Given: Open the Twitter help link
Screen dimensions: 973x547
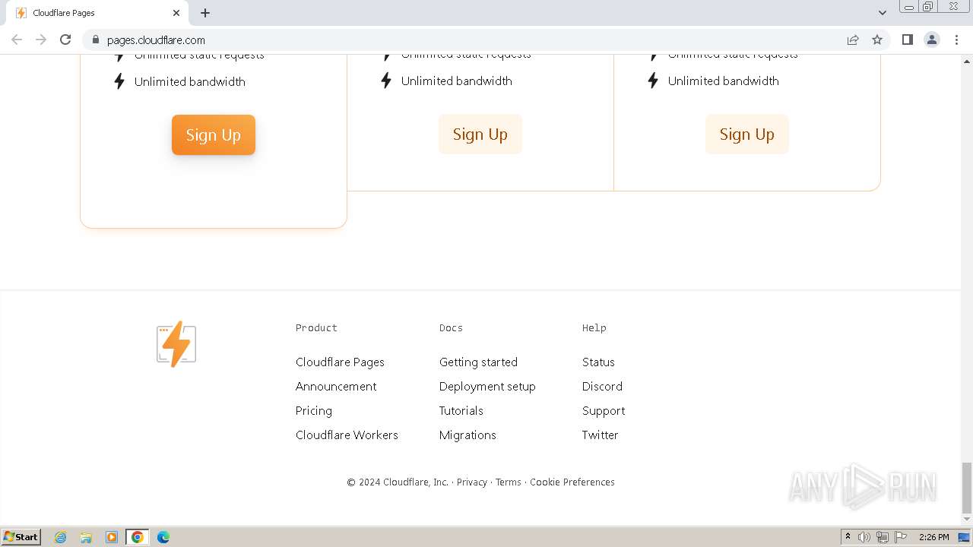Looking at the screenshot, I should 601,435.
